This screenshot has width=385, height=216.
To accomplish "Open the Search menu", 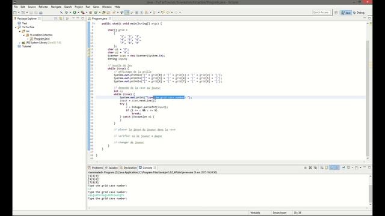I will click(68, 7).
